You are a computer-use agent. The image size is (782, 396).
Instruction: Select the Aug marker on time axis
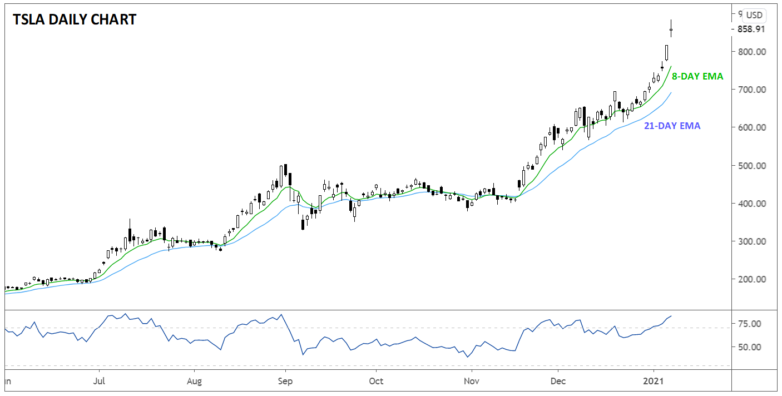point(194,382)
